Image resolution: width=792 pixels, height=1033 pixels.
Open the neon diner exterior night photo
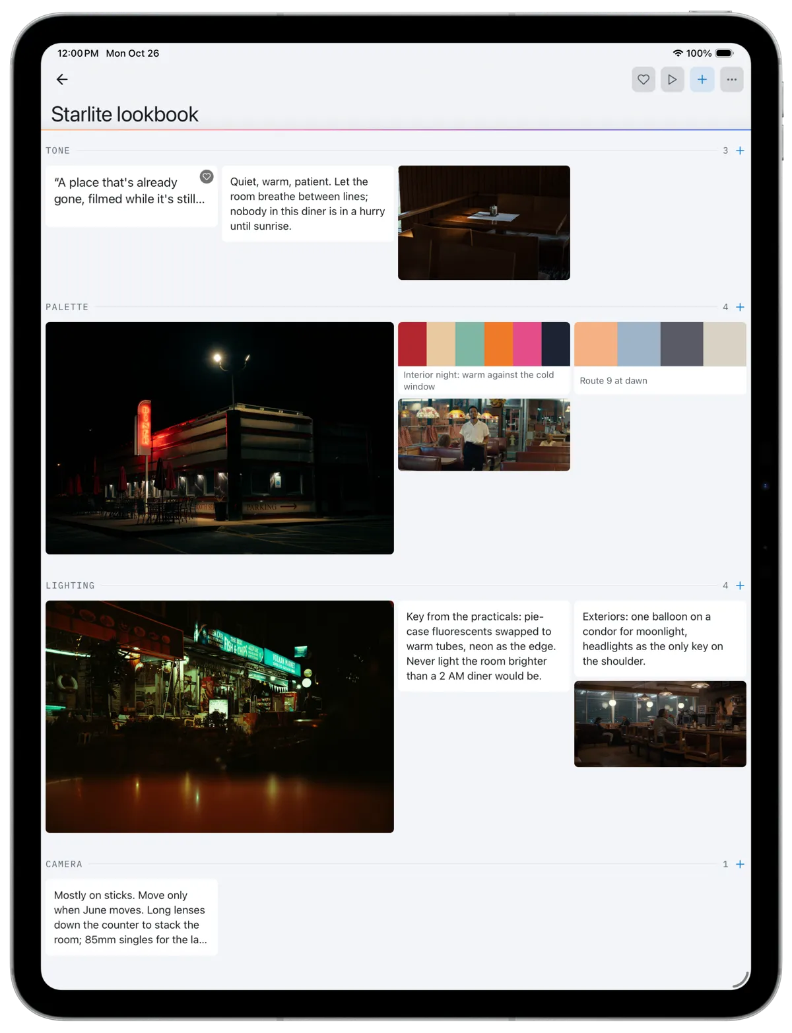coord(220,438)
